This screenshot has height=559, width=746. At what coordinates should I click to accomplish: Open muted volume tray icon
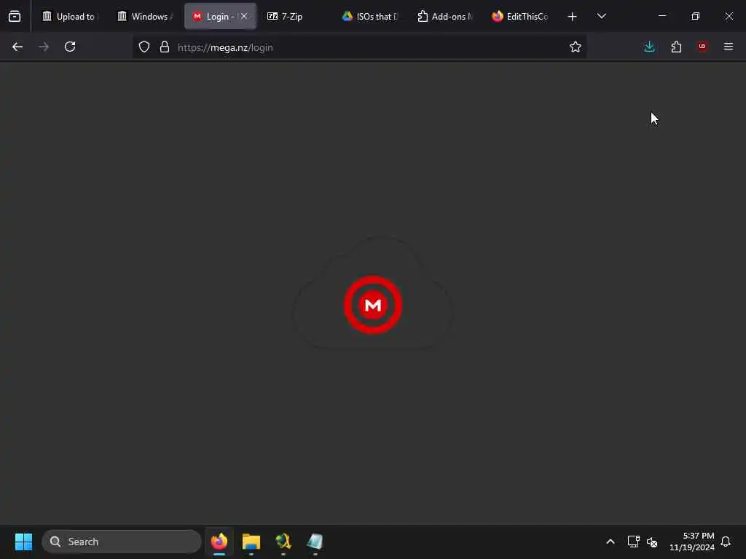tap(652, 542)
